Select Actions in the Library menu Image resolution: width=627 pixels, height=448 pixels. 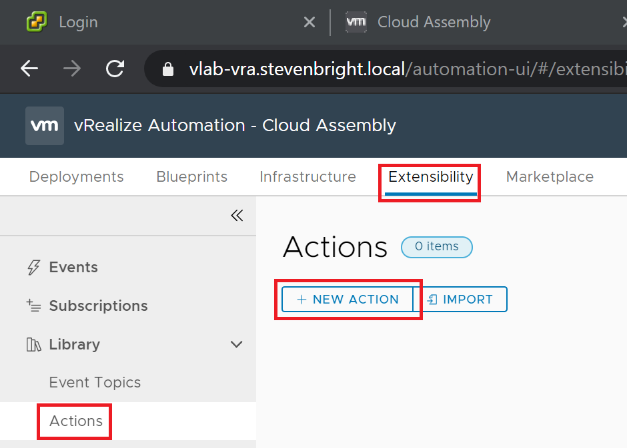(76, 421)
